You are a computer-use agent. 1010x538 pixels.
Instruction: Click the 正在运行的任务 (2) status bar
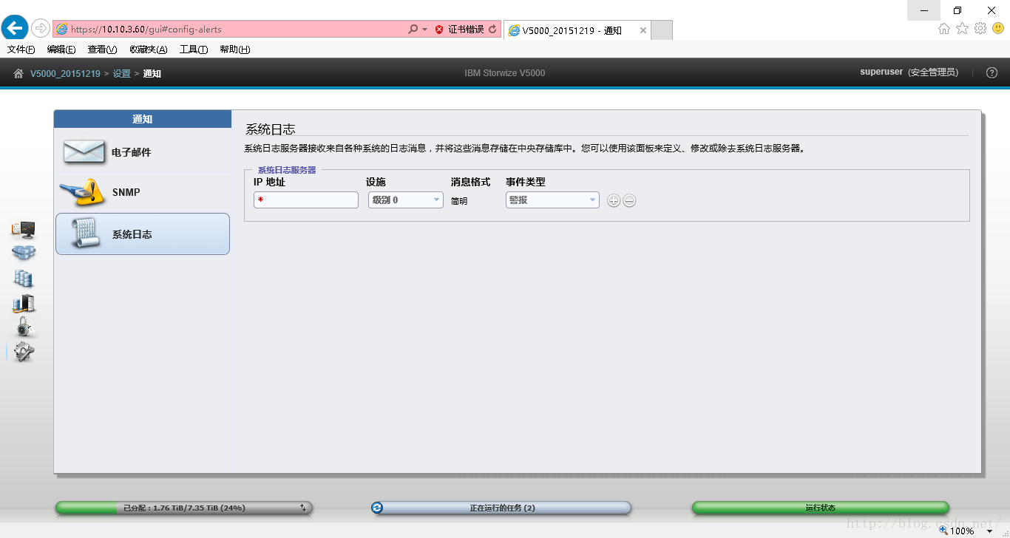point(501,508)
